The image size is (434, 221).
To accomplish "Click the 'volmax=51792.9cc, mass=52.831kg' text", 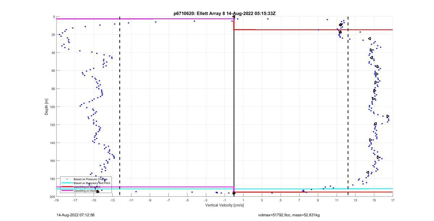I will 289,215.
